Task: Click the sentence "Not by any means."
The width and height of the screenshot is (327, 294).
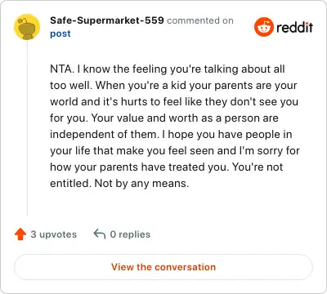Action: pos(141,184)
